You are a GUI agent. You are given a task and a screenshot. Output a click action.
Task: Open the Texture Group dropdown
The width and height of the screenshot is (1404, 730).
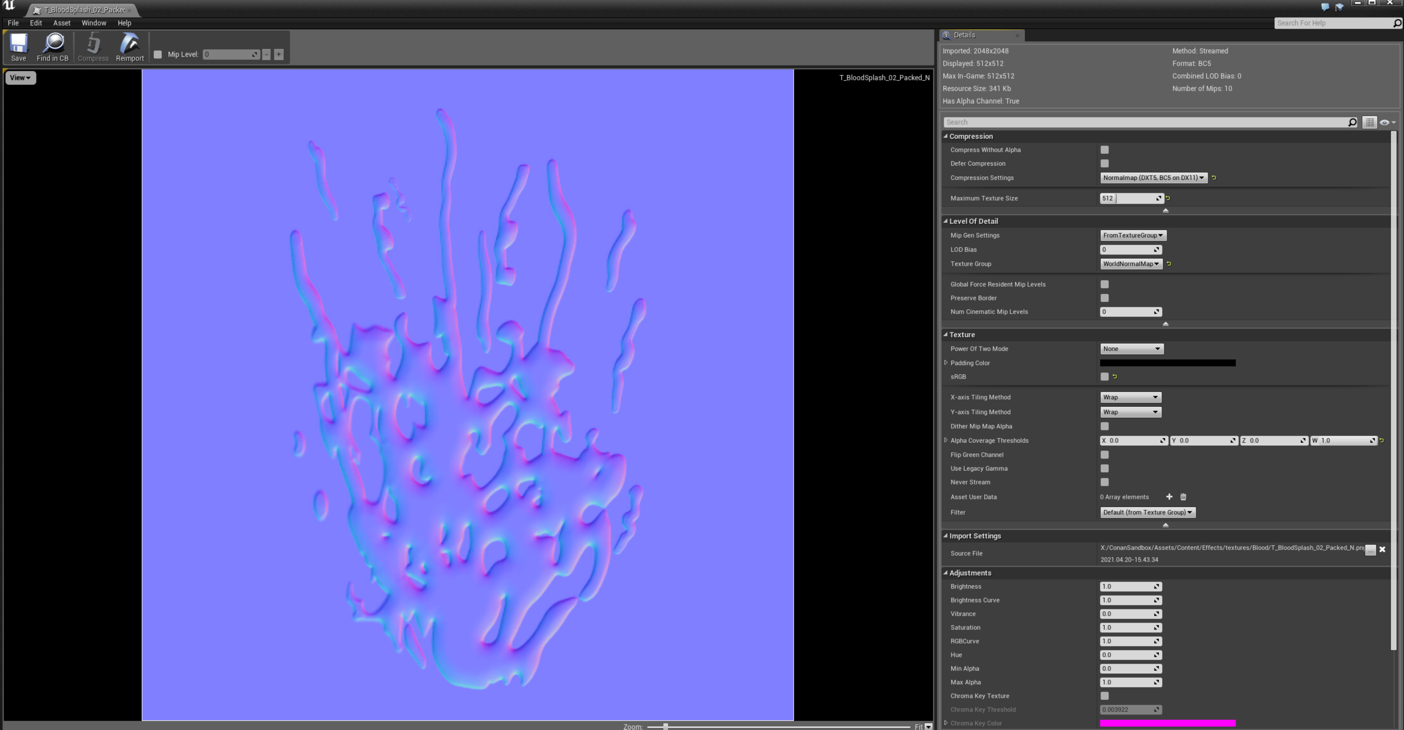(x=1130, y=264)
